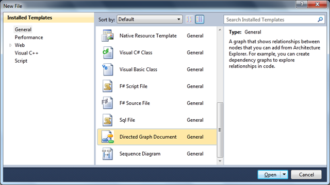Click the search magnifier icon
Viewport: 330px width, 185px height.
(x=320, y=20)
